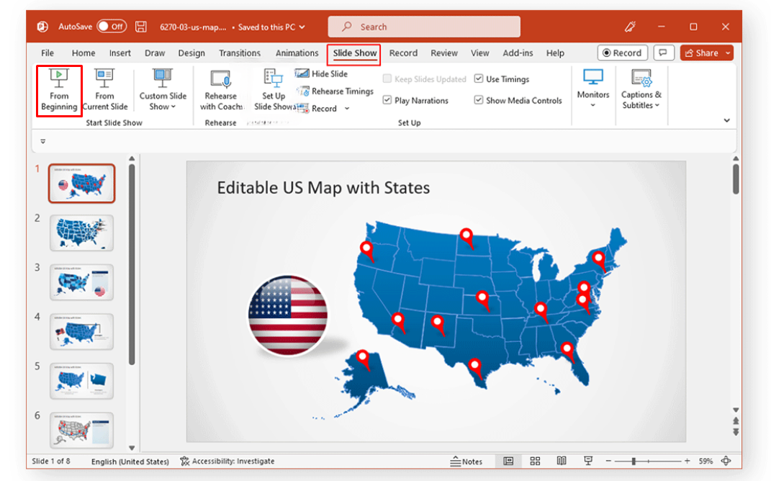Launch Rehearse with Coach
The width and height of the screenshot is (771, 481).
coord(221,91)
